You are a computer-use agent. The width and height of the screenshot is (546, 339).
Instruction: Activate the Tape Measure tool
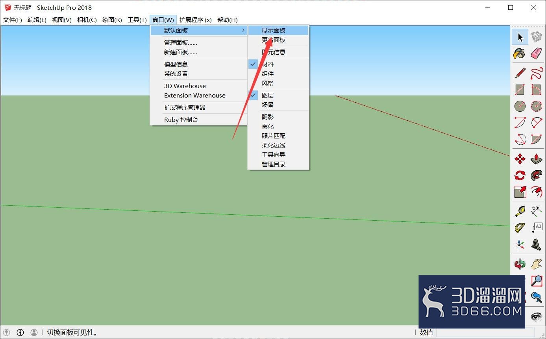coord(520,211)
